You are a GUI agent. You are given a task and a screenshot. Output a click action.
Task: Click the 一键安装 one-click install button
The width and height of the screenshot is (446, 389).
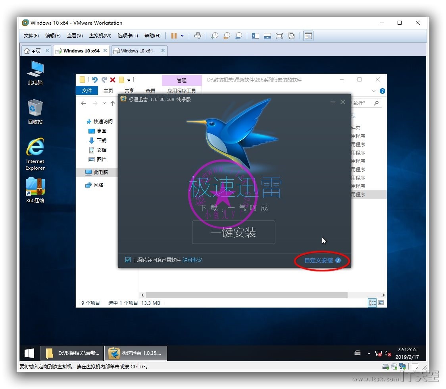coord(234,232)
